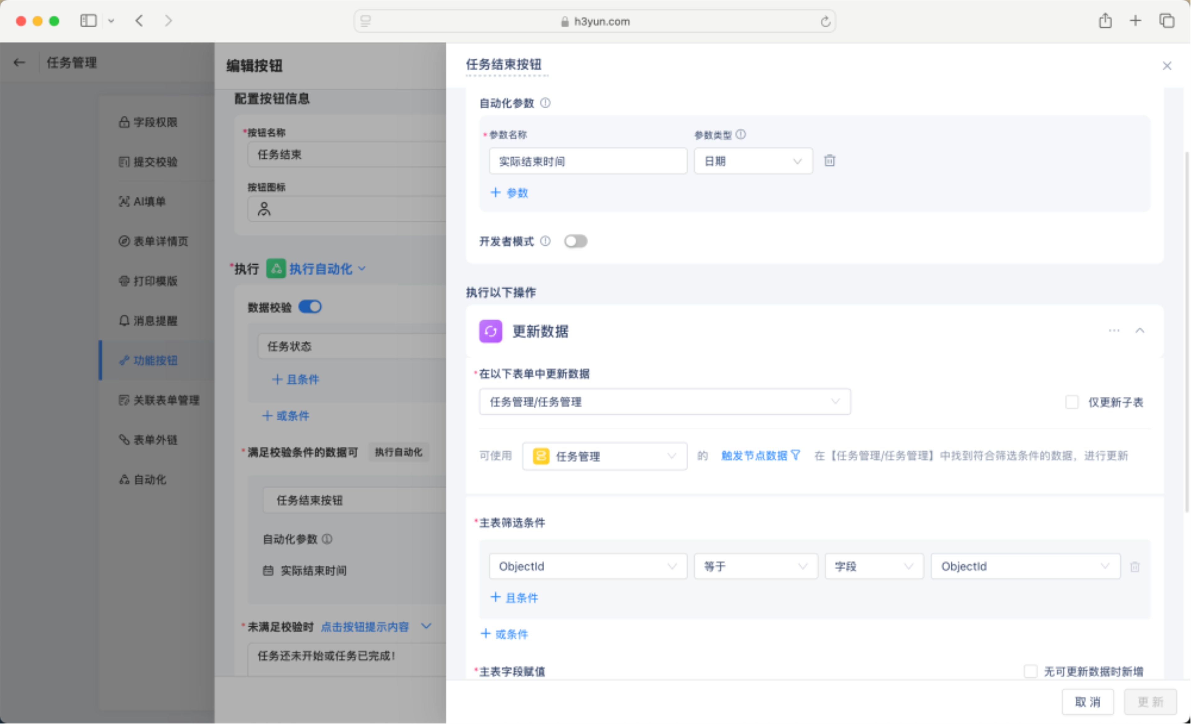Click the purple 更新数据 action icon
The image size is (1191, 724).
[x=490, y=331]
